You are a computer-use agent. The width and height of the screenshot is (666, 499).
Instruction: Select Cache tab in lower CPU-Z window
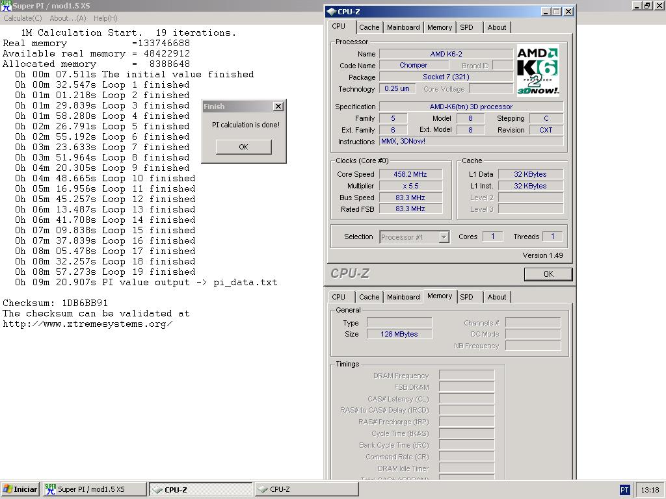(369, 297)
